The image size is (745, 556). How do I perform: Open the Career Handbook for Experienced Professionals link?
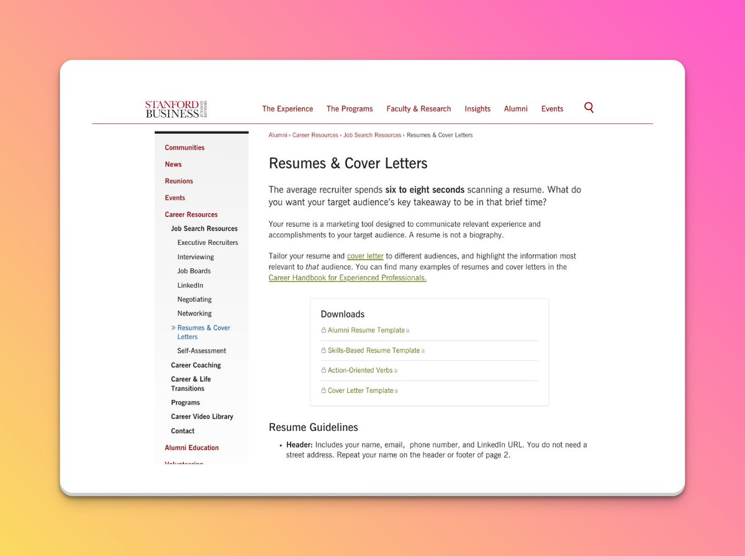347,277
